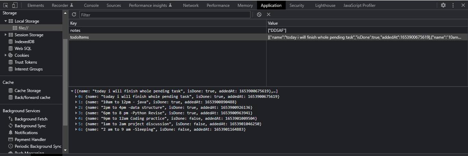Open the JavaScript Profiler tab
The height and width of the screenshot is (156, 468).
pyautogui.click(x=359, y=5)
